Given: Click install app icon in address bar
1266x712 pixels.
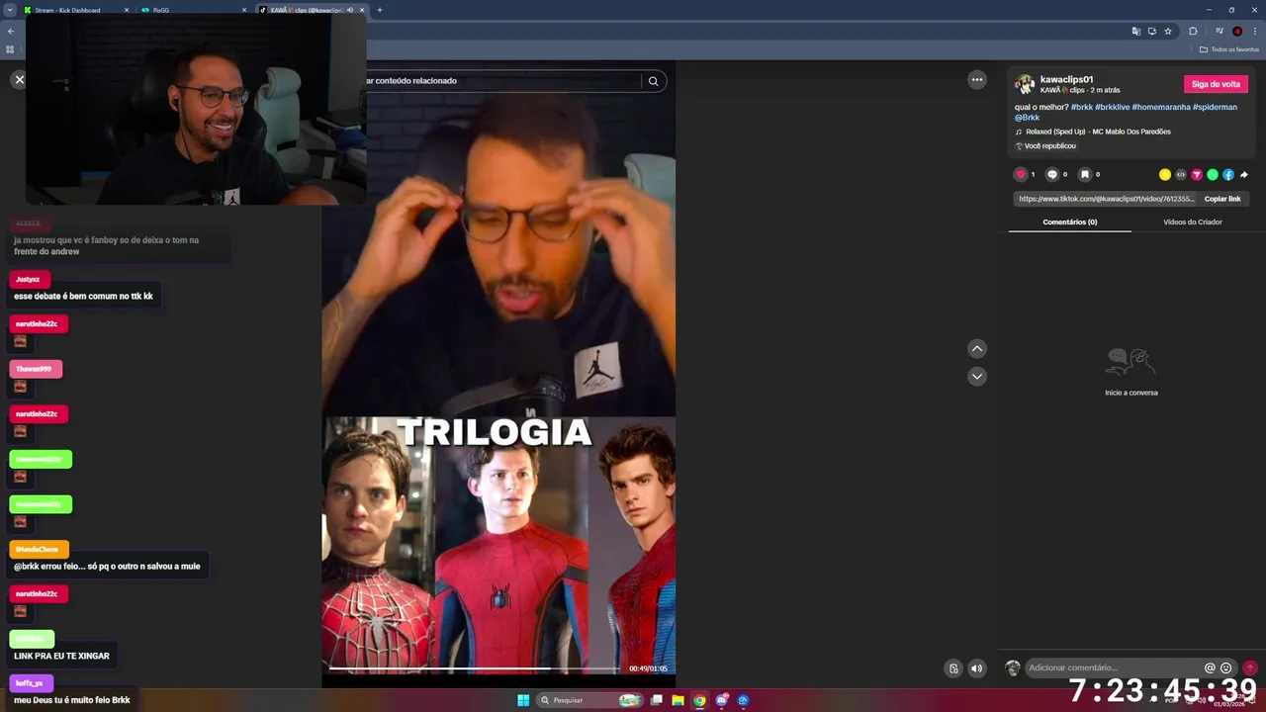Looking at the screenshot, I should pos(1152,31).
